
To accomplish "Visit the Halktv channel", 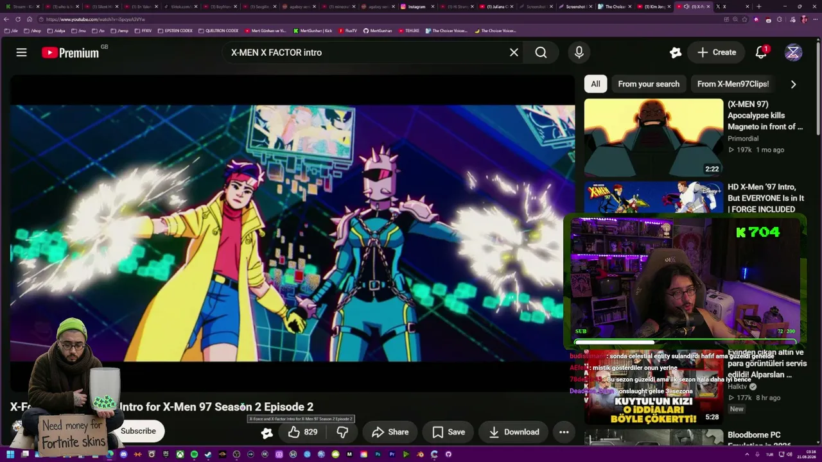I will [737, 387].
